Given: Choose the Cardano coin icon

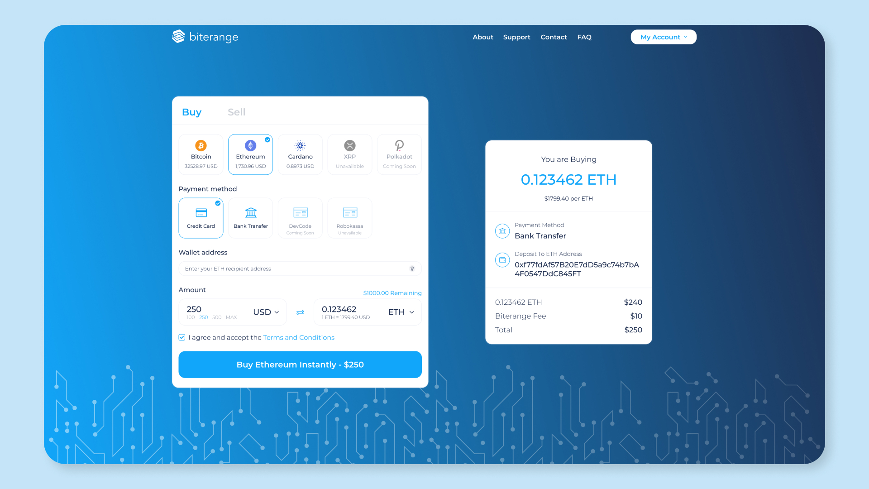Looking at the screenshot, I should (300, 145).
